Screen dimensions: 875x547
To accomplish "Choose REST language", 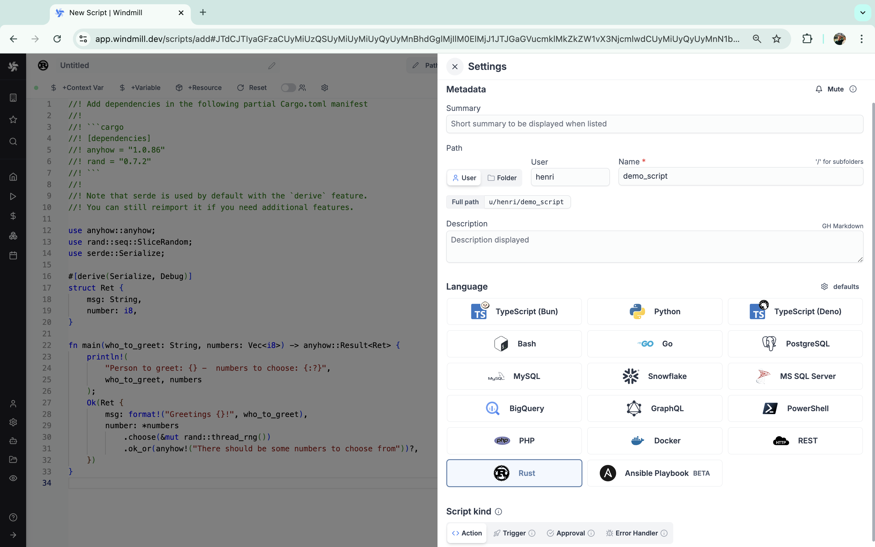I will pos(795,441).
